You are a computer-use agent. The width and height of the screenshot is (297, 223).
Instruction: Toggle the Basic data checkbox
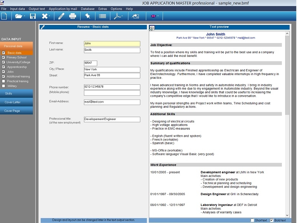click(x=3, y=53)
